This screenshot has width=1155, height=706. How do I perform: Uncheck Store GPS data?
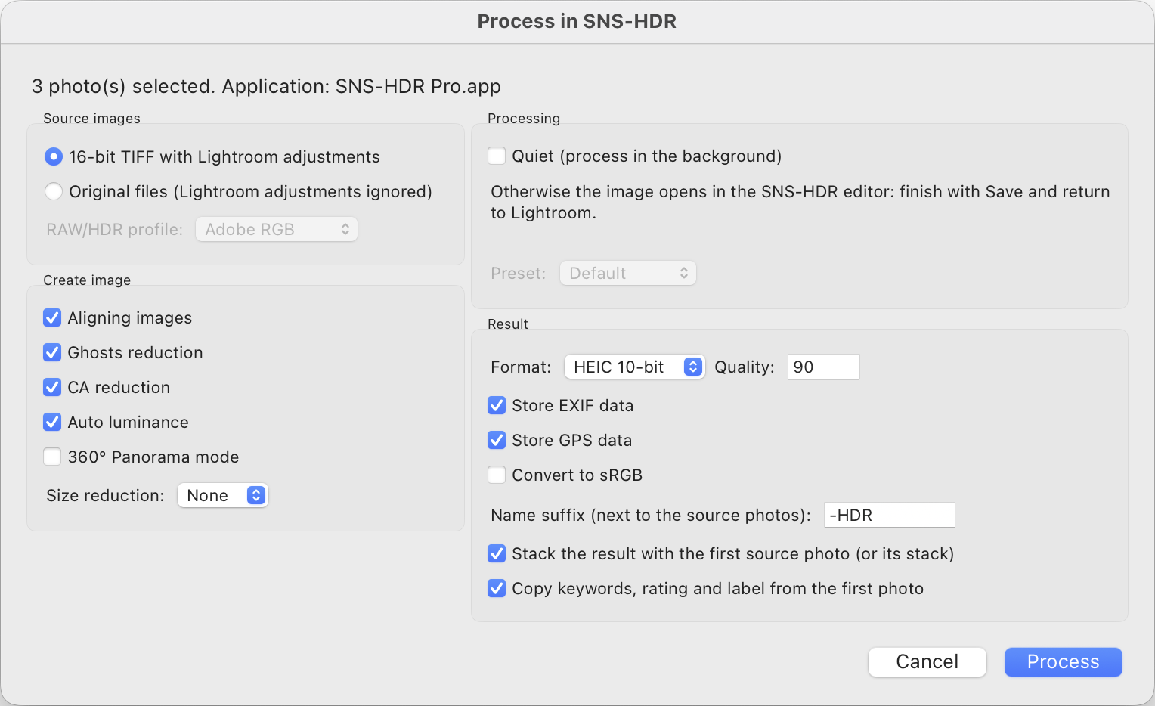pyautogui.click(x=497, y=440)
